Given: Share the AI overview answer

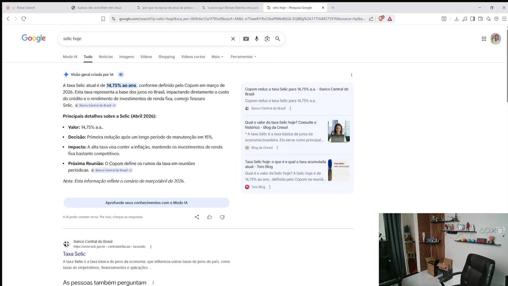Looking at the screenshot, I should point(197,217).
